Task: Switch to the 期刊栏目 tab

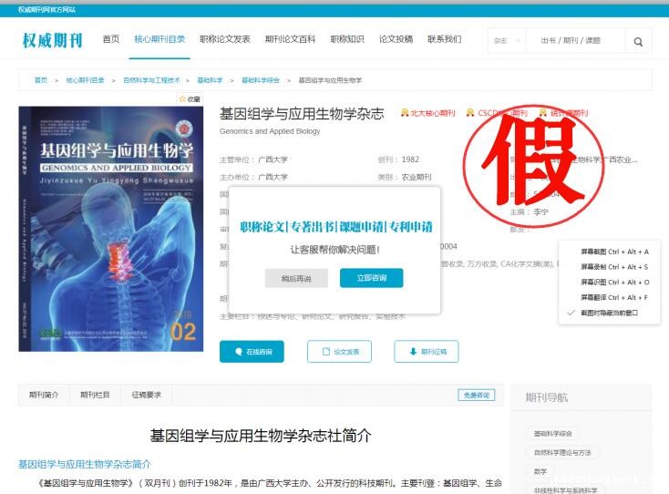Action: (x=95, y=395)
